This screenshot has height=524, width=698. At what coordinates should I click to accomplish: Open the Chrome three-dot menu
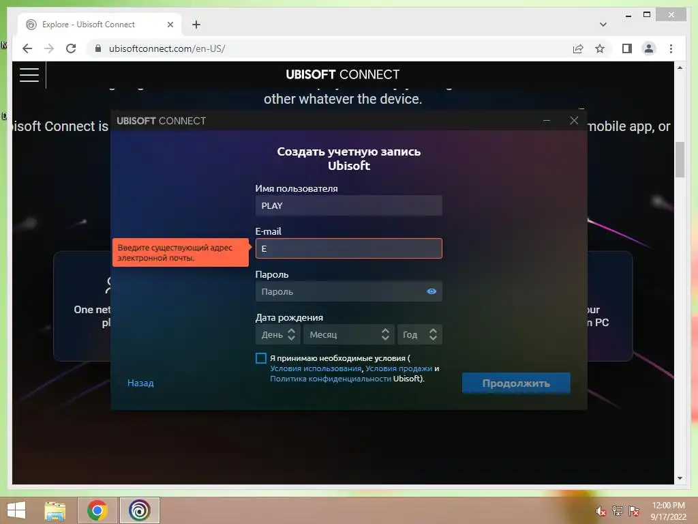coord(671,48)
